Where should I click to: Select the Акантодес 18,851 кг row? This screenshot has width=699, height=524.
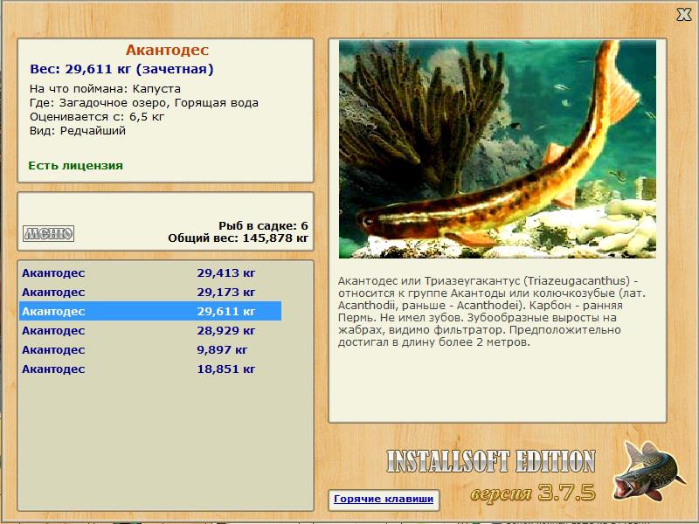[150, 369]
